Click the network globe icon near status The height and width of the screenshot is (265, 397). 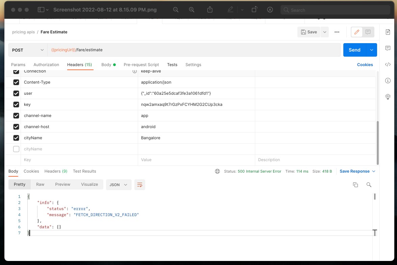pyautogui.click(x=217, y=171)
